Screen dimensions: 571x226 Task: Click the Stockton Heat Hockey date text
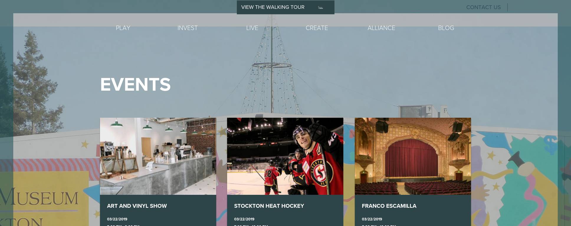(x=244, y=219)
